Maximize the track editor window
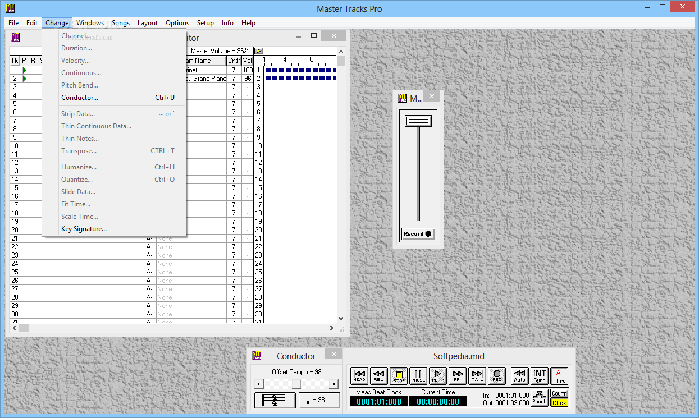Image resolution: width=699 pixels, height=418 pixels. [x=314, y=36]
